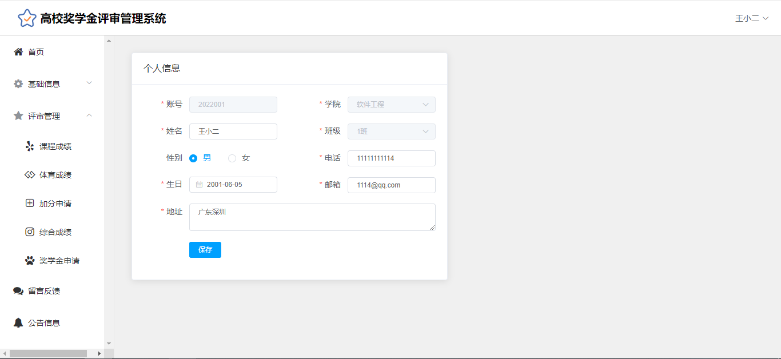This screenshot has height=359, width=781.
Task: Click the 保存 button
Action: click(x=205, y=250)
